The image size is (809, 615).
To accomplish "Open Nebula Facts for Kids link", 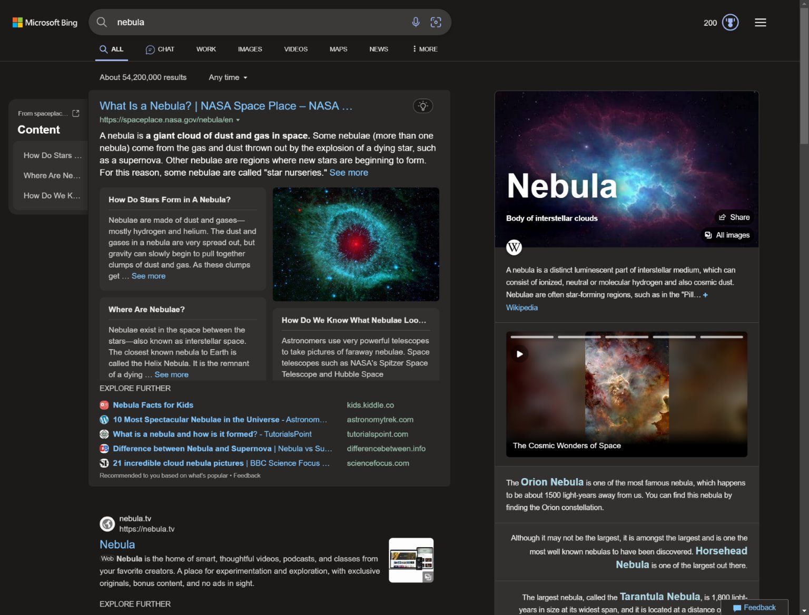I will tap(153, 405).
